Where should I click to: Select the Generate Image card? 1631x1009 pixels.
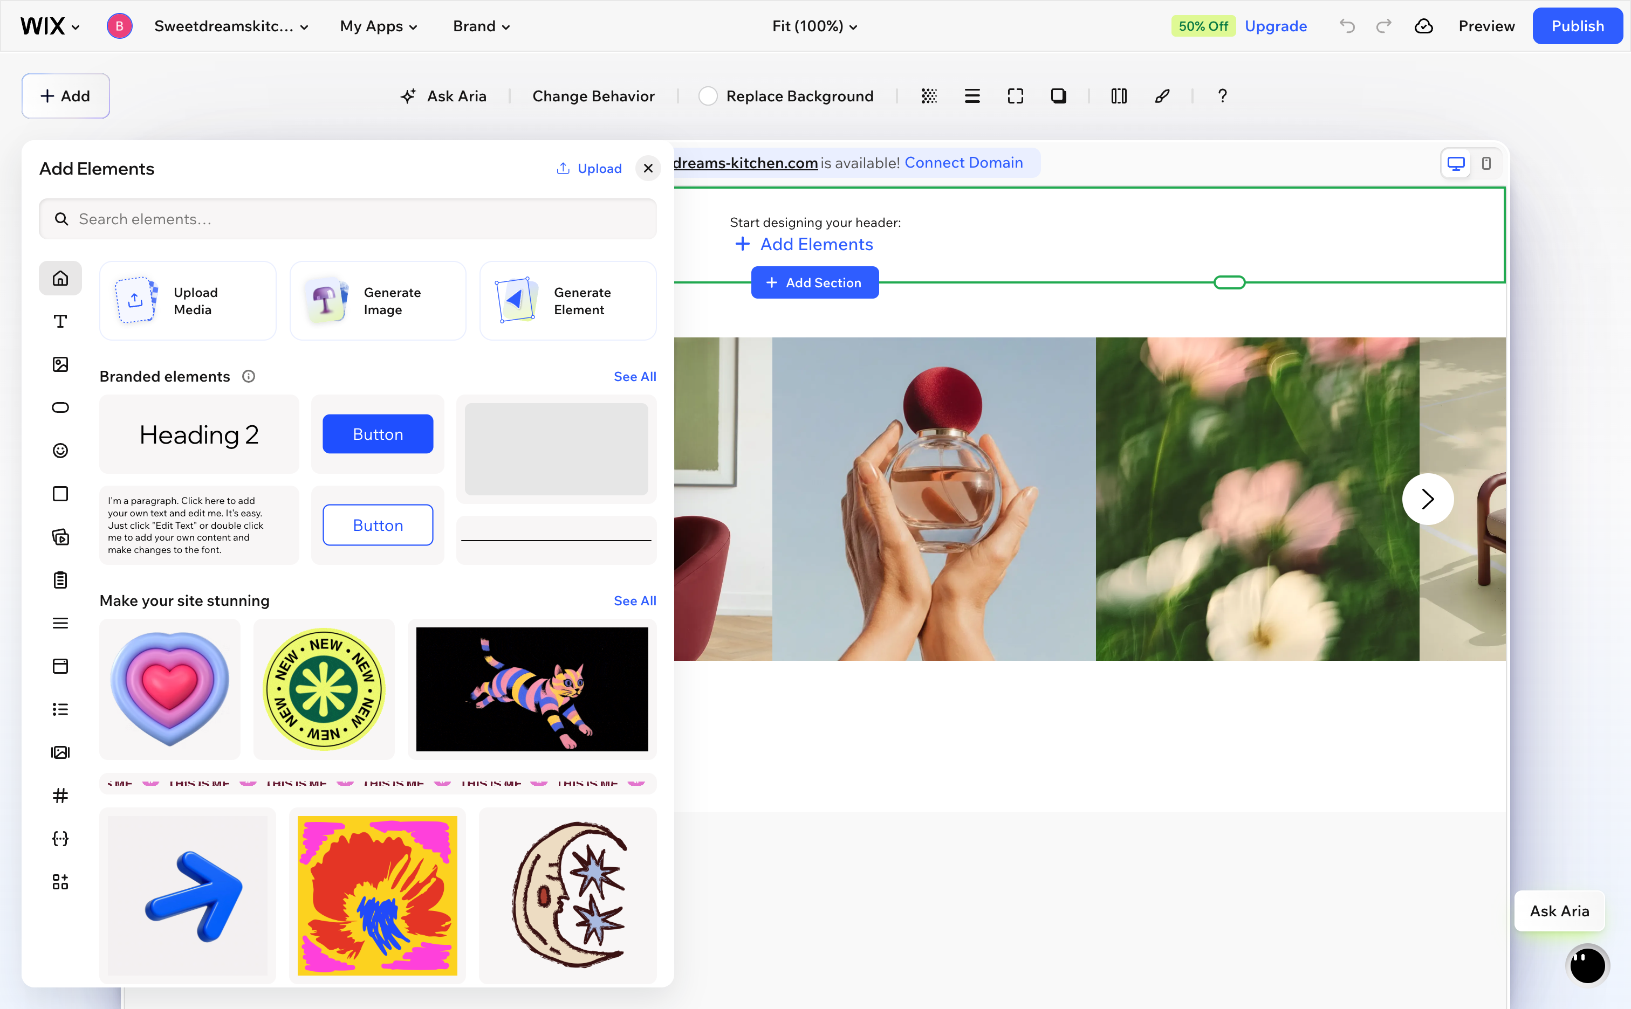(378, 301)
